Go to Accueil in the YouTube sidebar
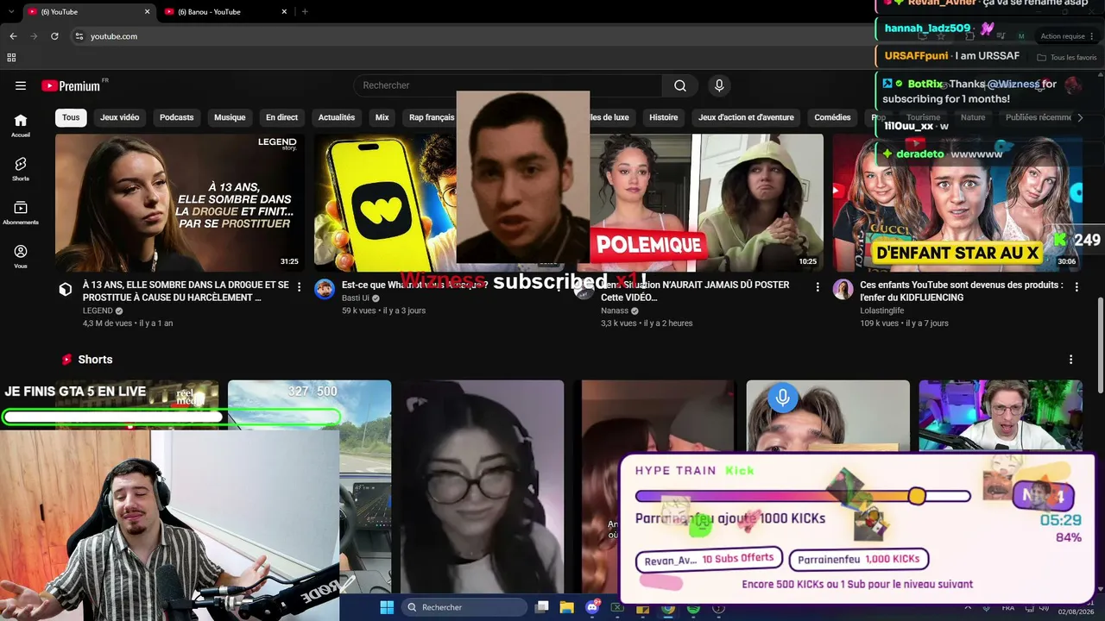Screen dimensions: 1105x621 click(21, 125)
